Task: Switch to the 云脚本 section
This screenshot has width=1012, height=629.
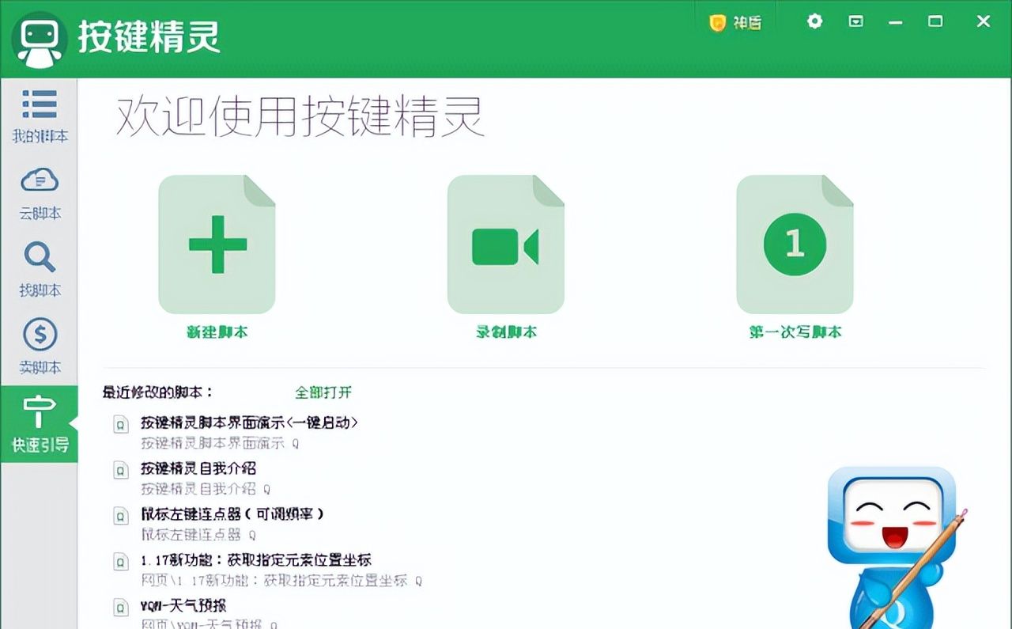Action: 39,182
